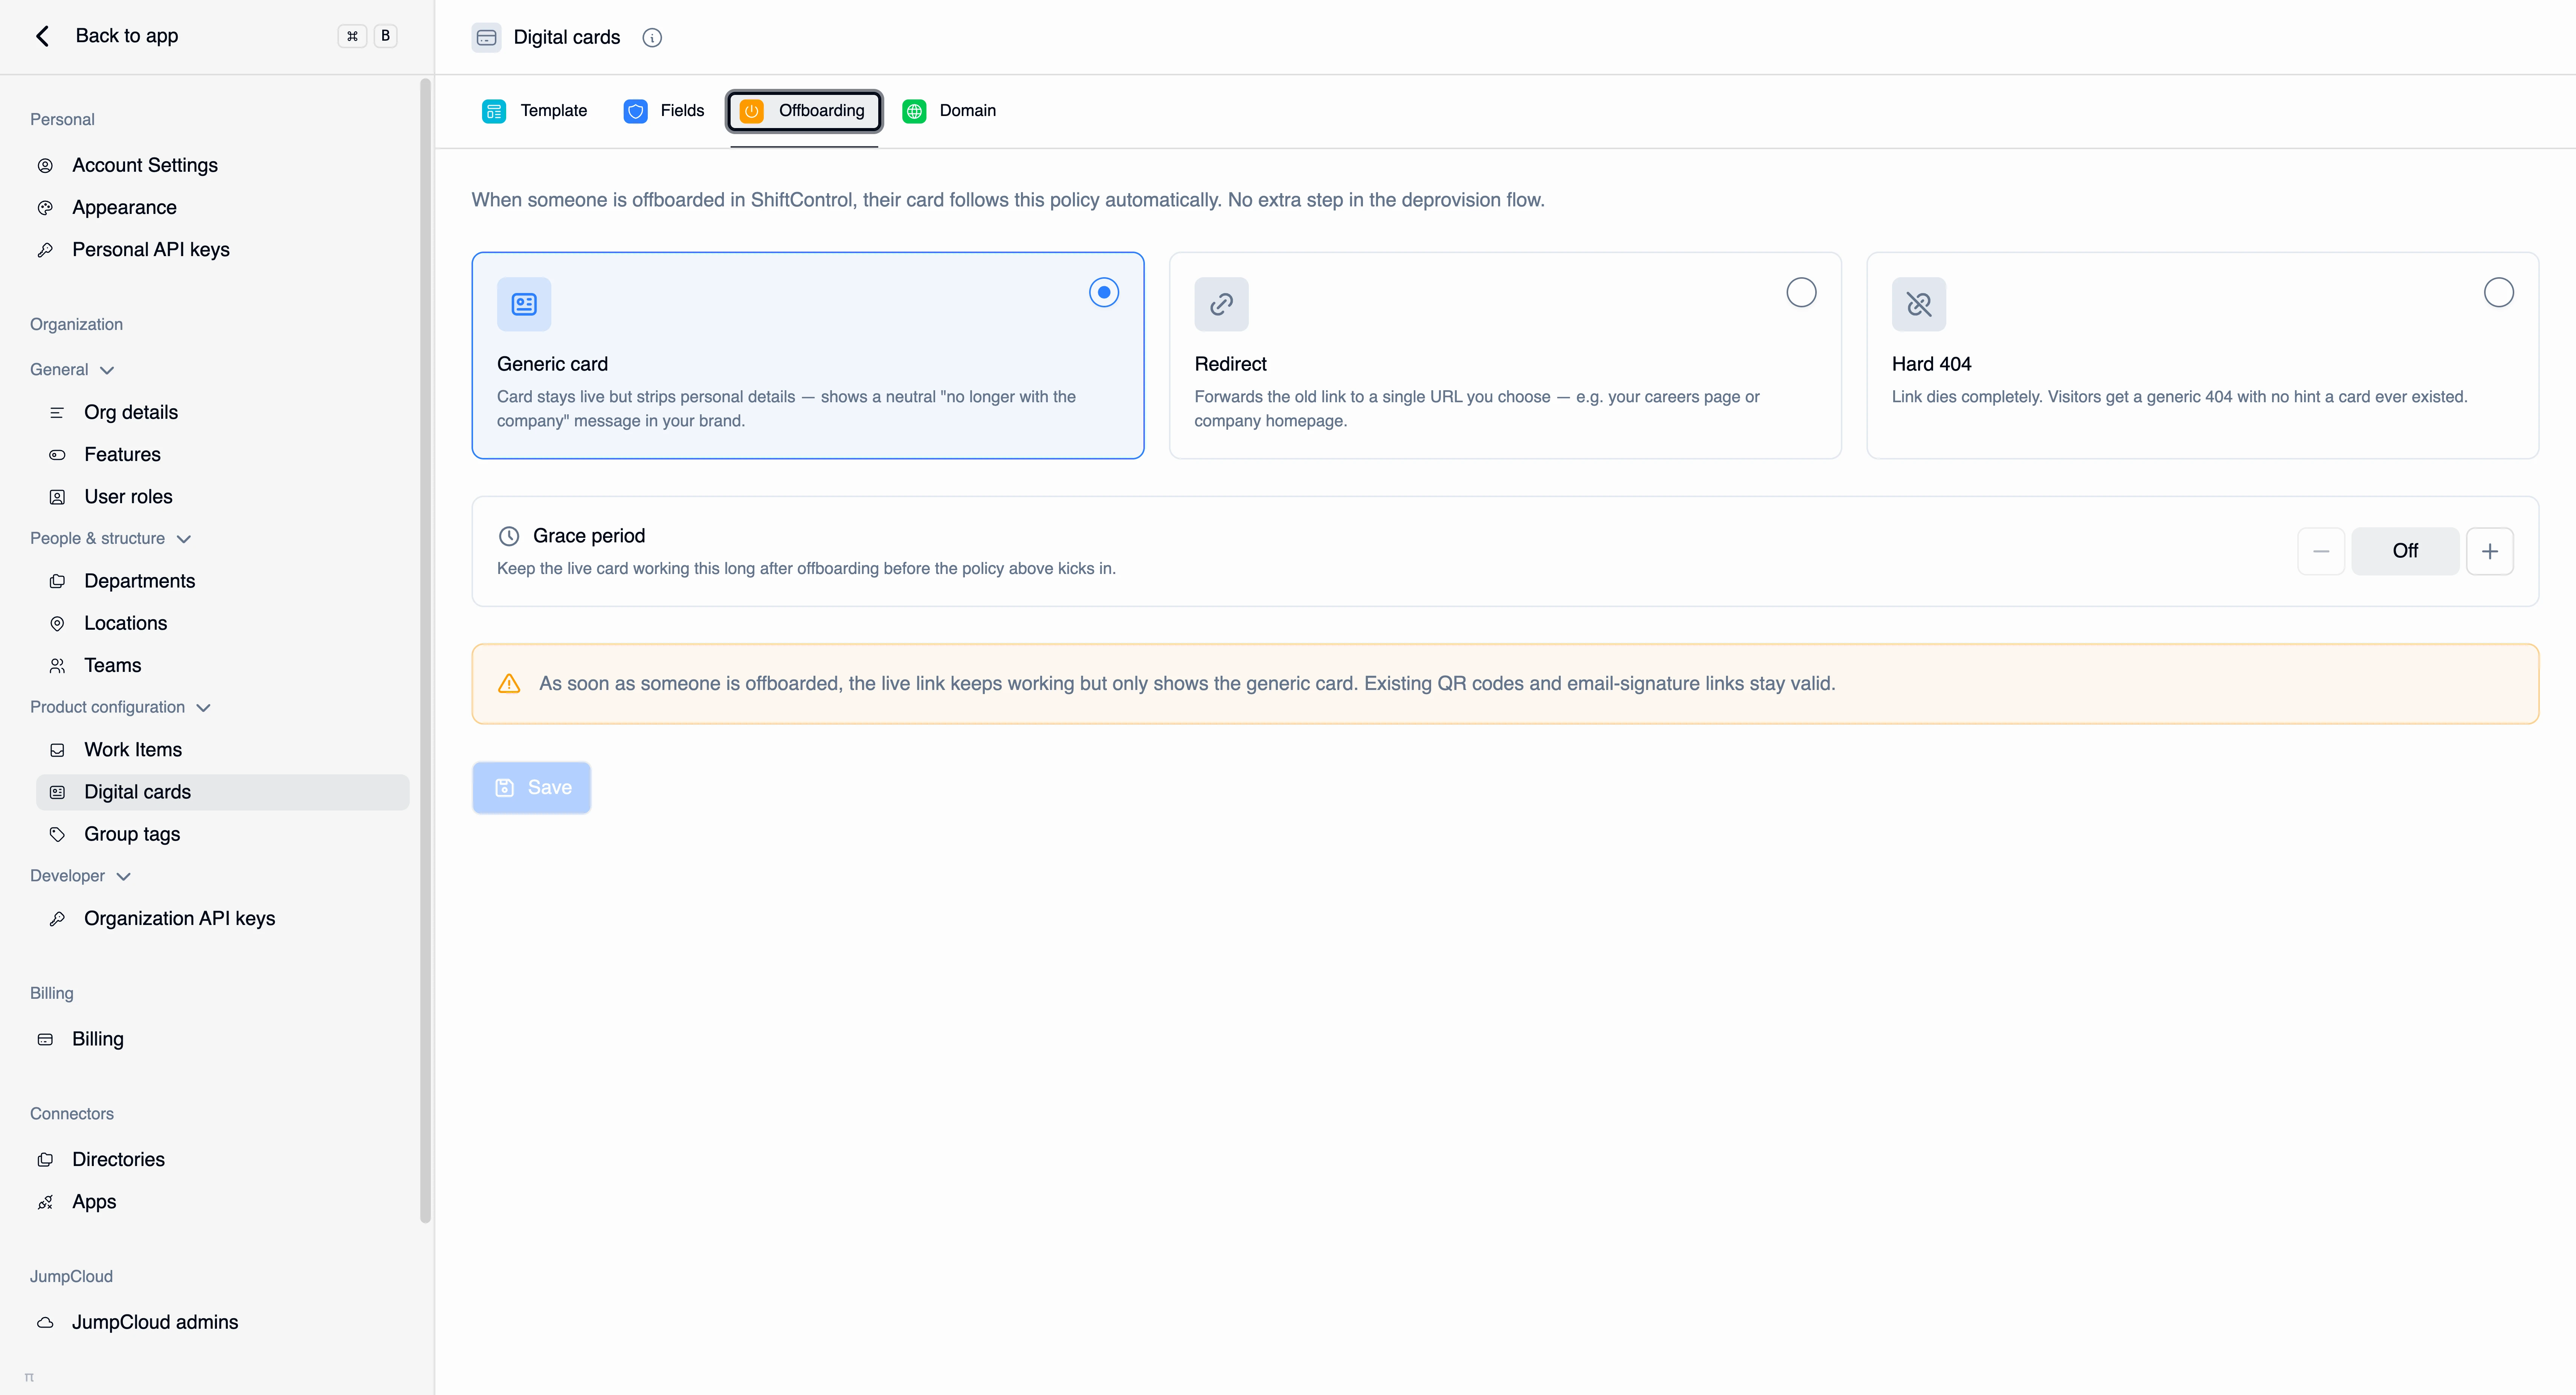Open the Domain tab
The image size is (2576, 1395).
949,111
